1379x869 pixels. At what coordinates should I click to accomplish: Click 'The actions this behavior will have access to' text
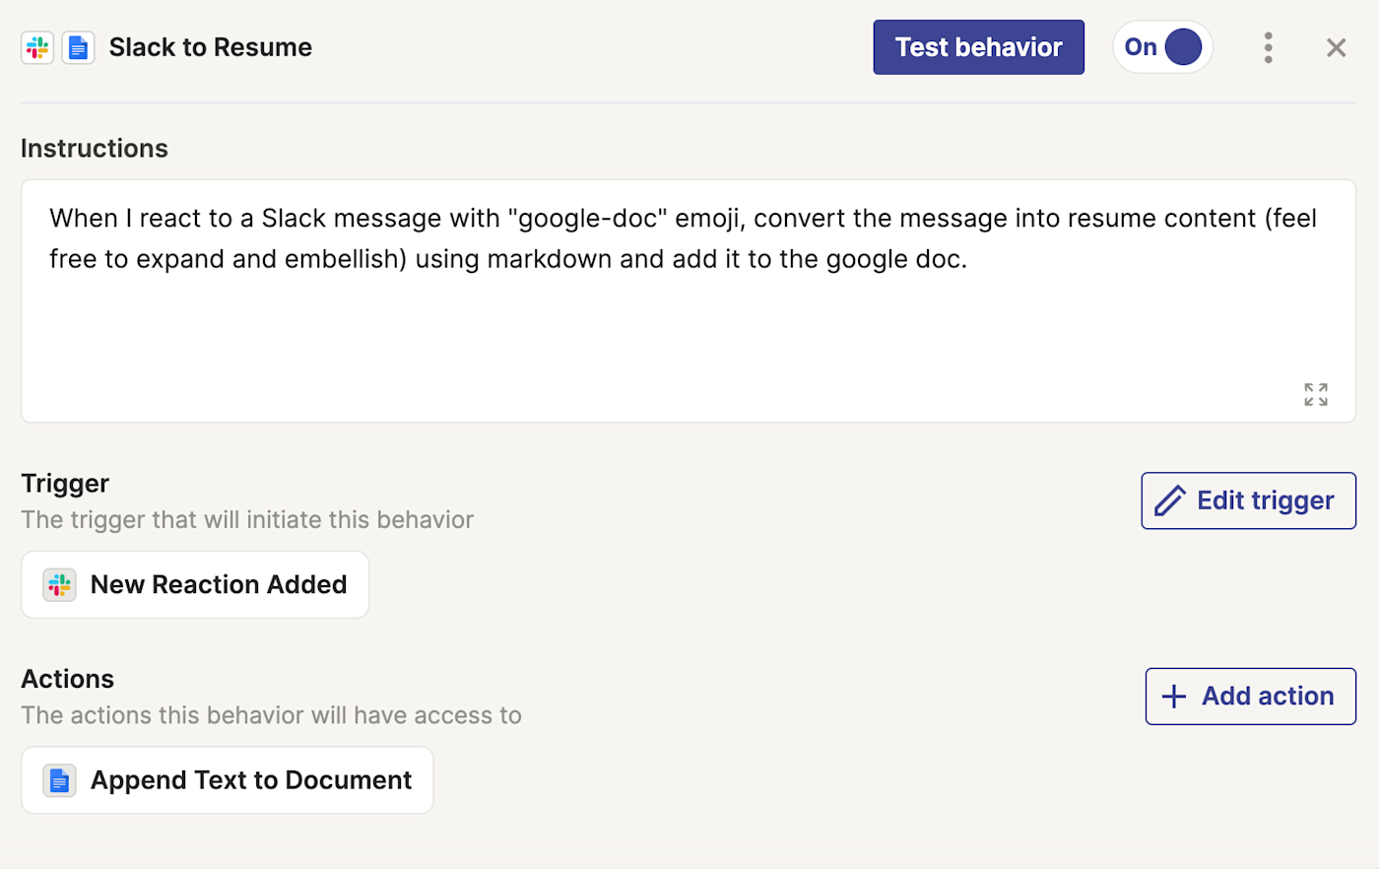coord(271,715)
